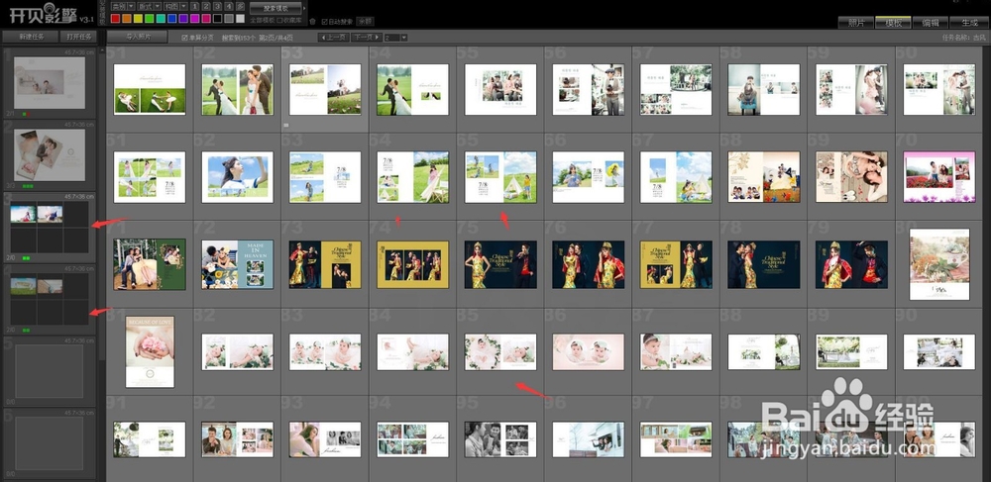
Task: Select empty task page 5
Action: click(50, 371)
